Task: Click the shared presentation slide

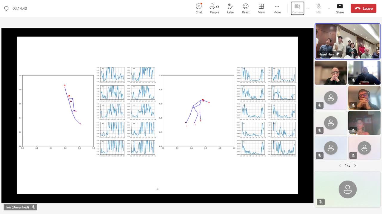Action: (x=157, y=115)
